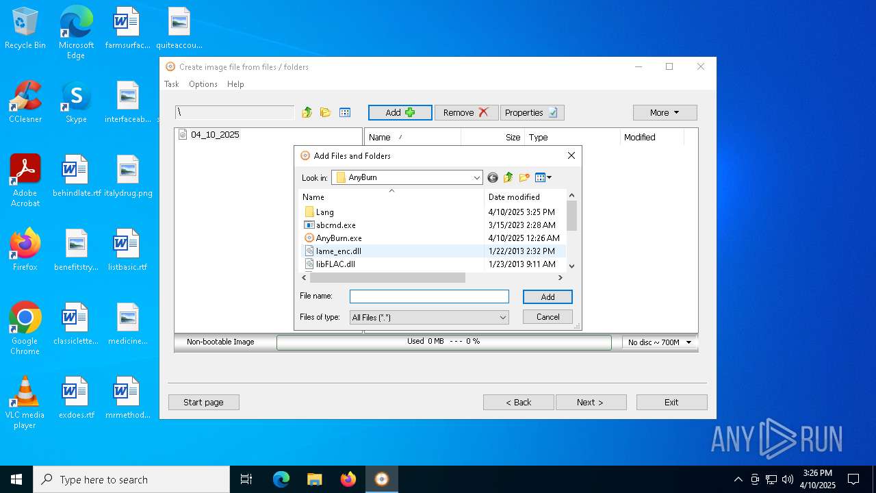Open the Task menu

171,84
